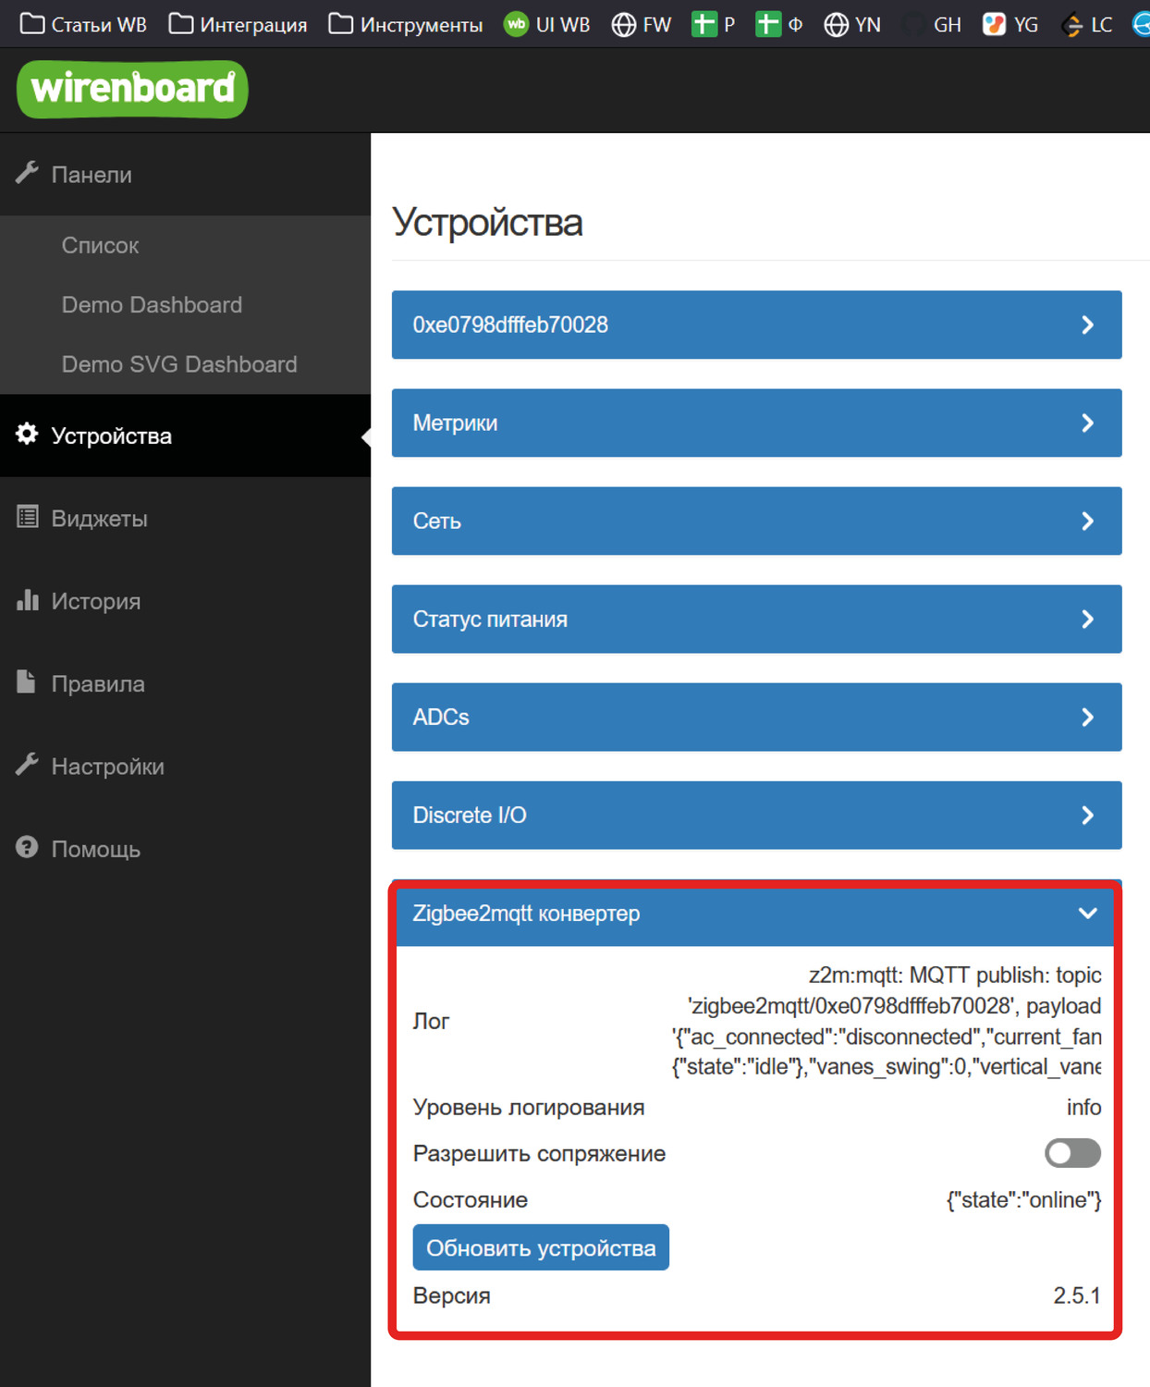Image resolution: width=1150 pixels, height=1387 pixels.
Task: Expand the Метрики panel chevron
Action: [x=1087, y=423]
